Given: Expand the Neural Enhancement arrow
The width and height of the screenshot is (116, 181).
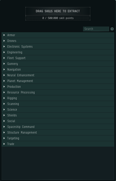Looking at the screenshot, I should [x=4, y=75].
